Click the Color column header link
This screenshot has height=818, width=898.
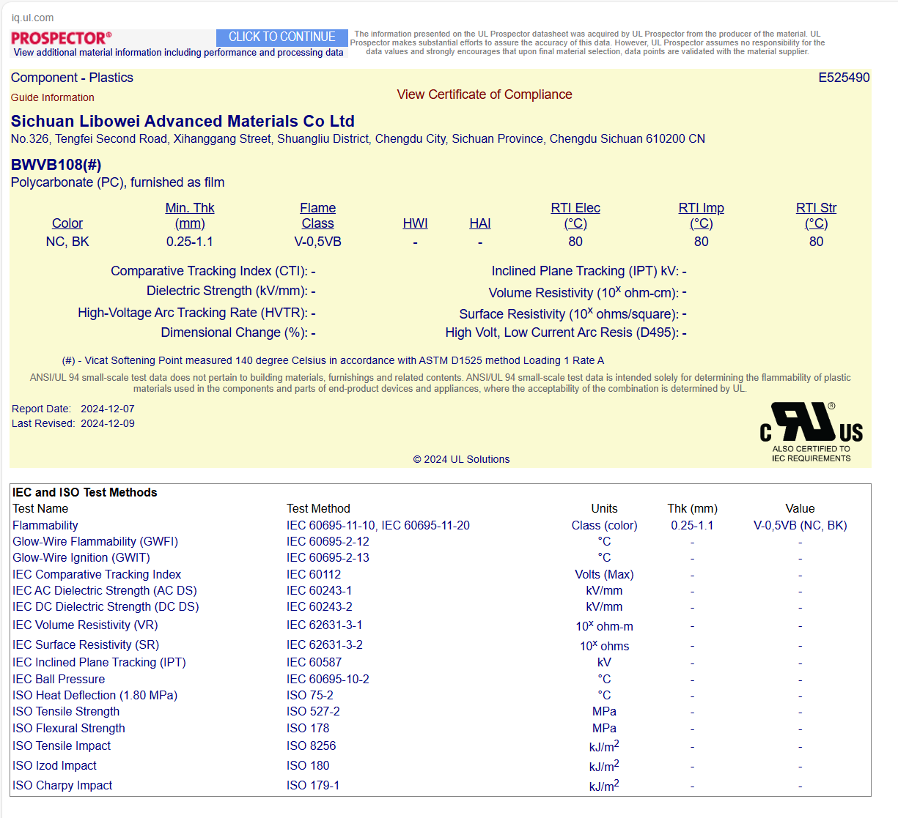click(67, 223)
